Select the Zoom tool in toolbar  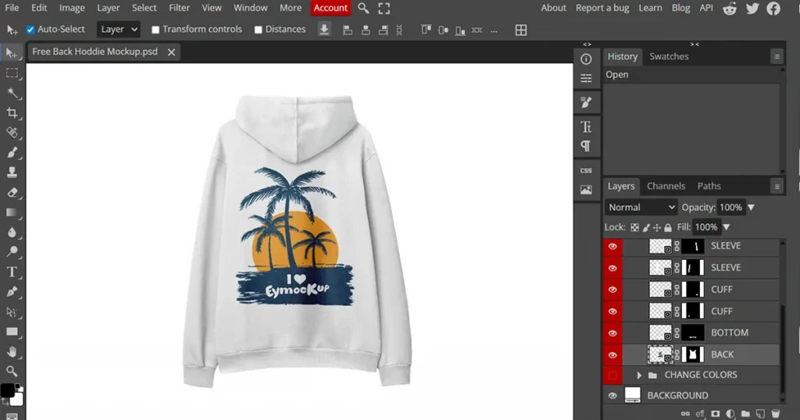tap(12, 371)
